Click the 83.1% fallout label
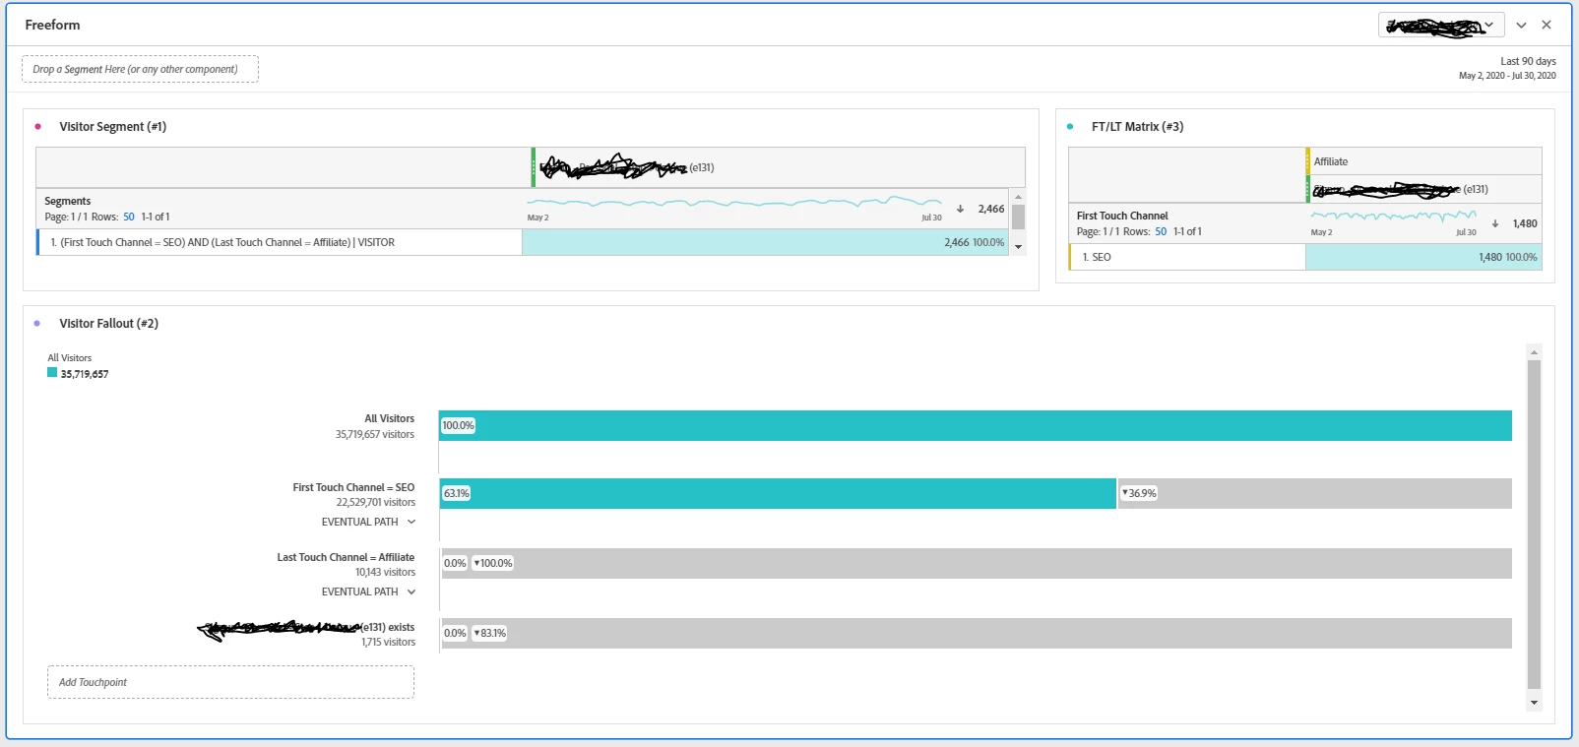Image resolution: width=1579 pixels, height=747 pixels. [x=489, y=633]
